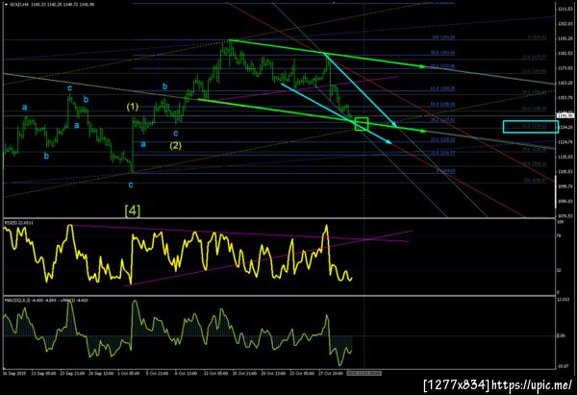The image size is (577, 395).
Task: Click the 1211.53 price scale value
Action: point(565,9)
